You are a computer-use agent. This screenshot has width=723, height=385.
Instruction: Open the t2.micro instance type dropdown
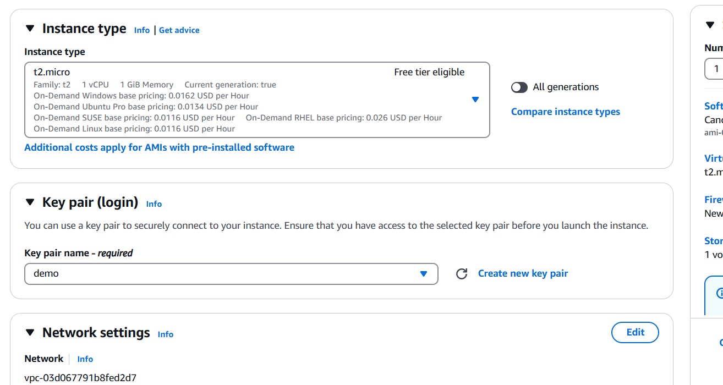(257, 100)
